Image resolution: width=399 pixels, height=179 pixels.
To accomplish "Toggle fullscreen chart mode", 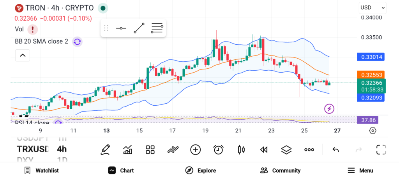I will point(381,149).
